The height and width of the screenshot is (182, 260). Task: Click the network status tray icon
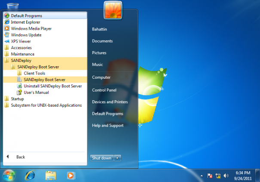(x=218, y=176)
